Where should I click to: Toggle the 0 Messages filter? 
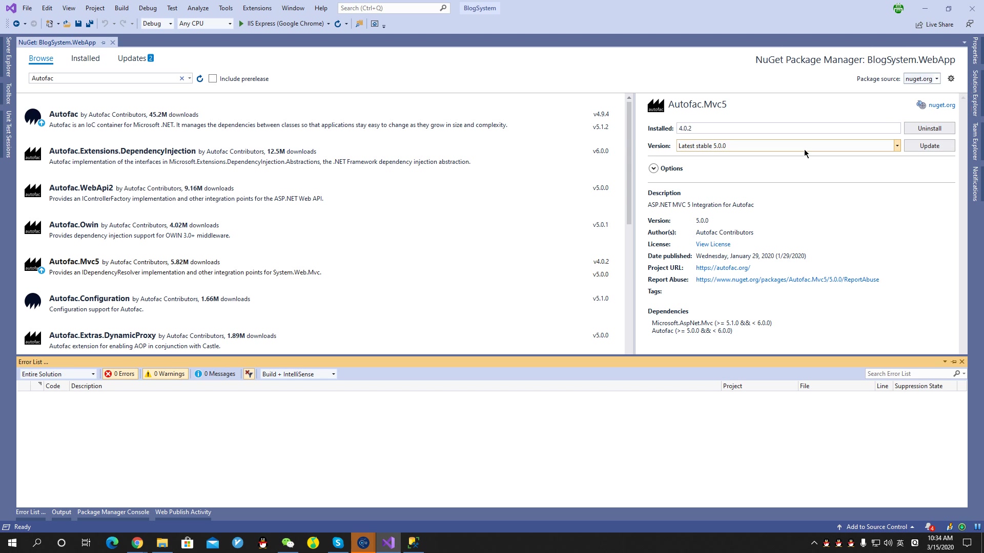pyautogui.click(x=215, y=374)
